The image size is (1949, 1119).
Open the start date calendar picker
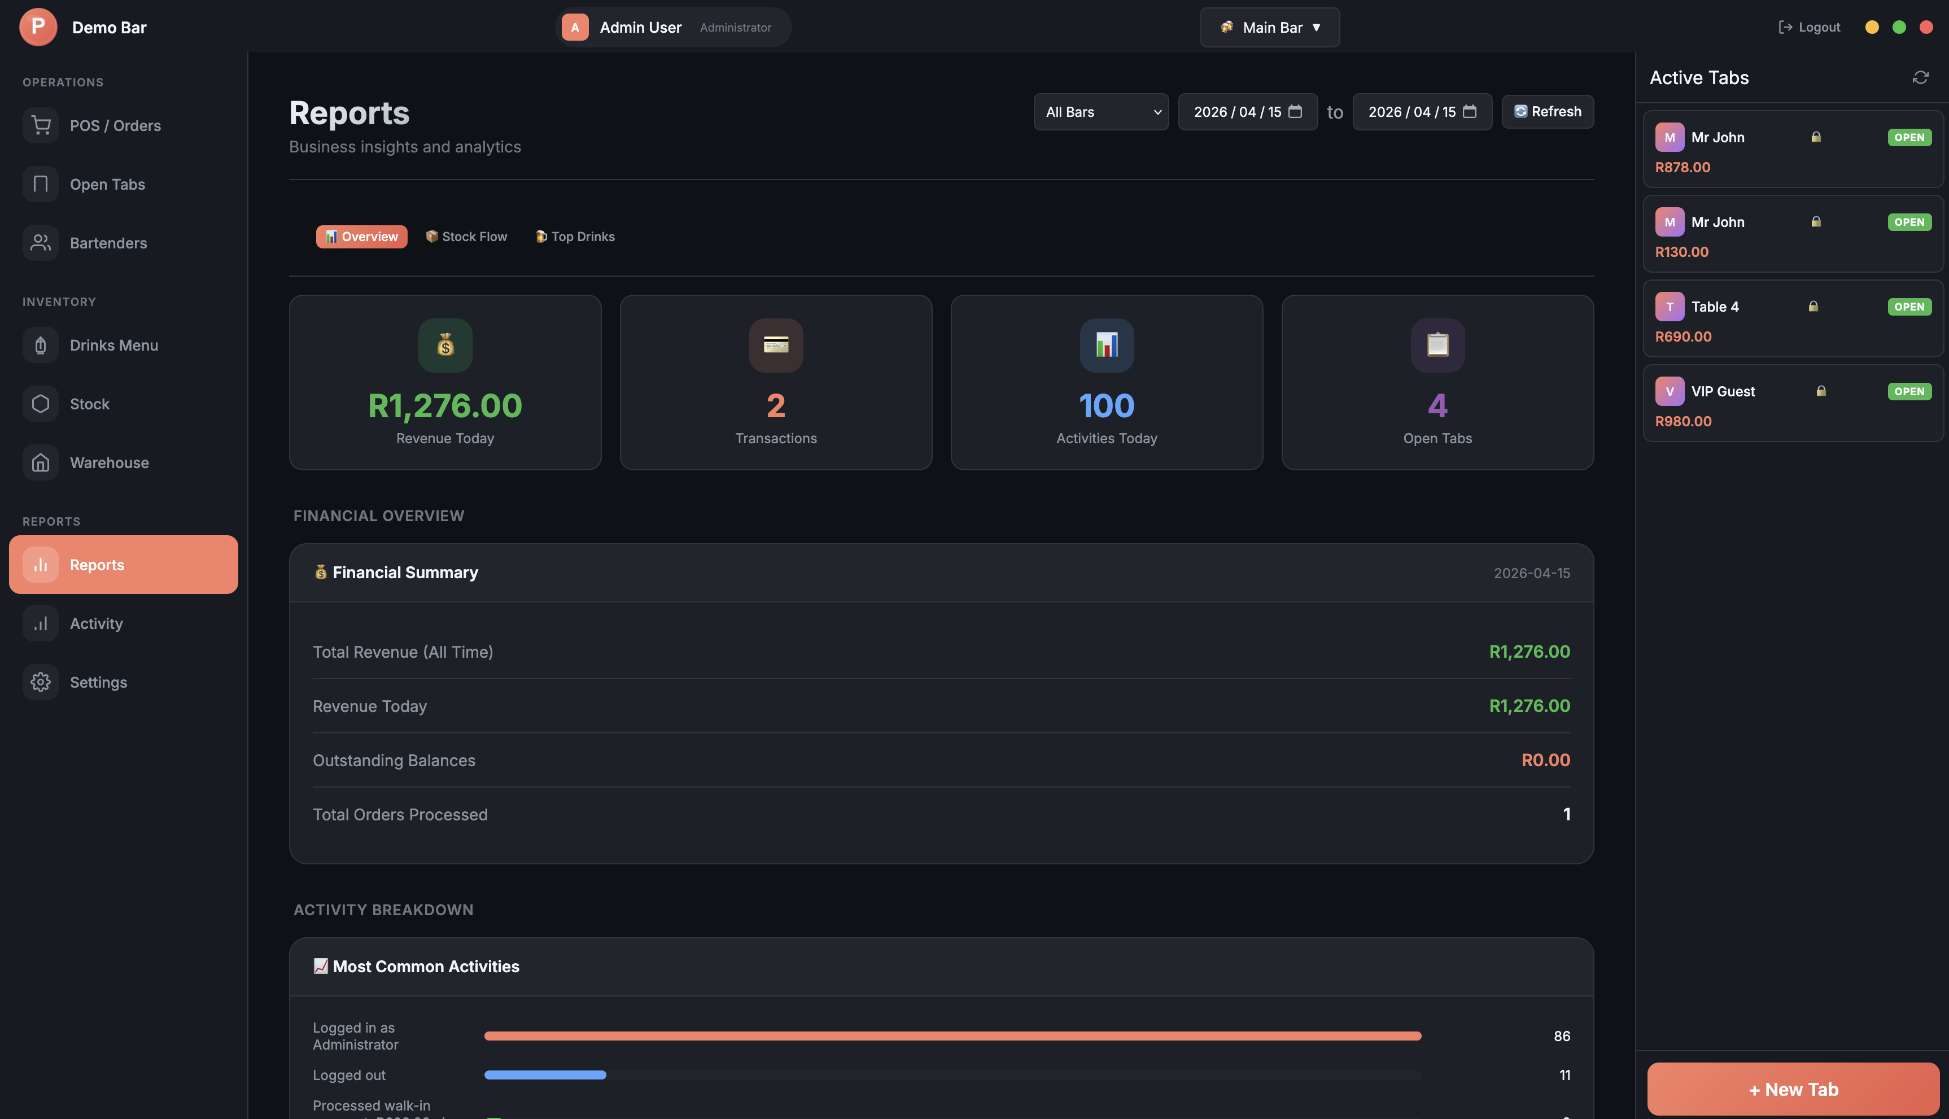tap(1296, 111)
